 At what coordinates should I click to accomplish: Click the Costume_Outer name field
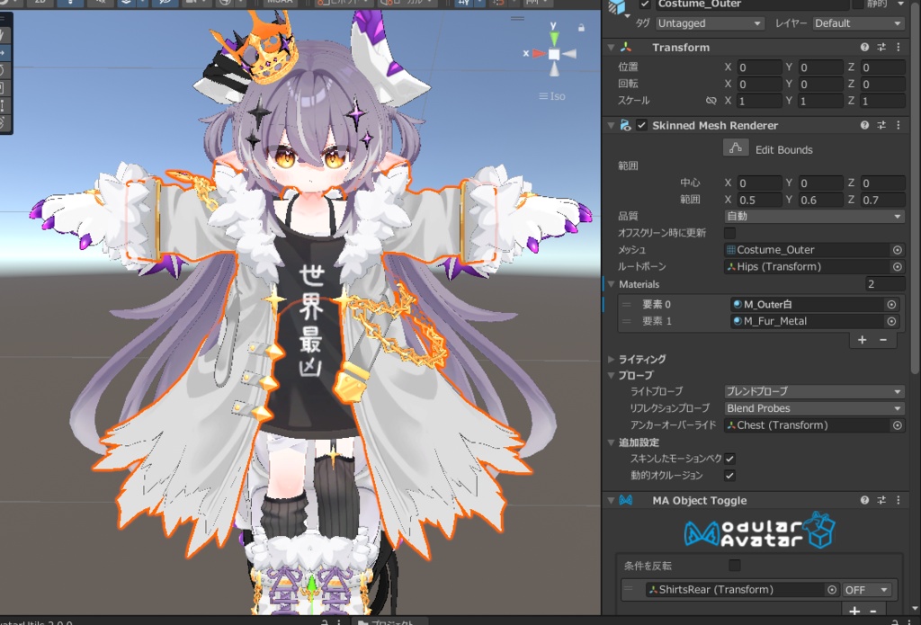752,4
